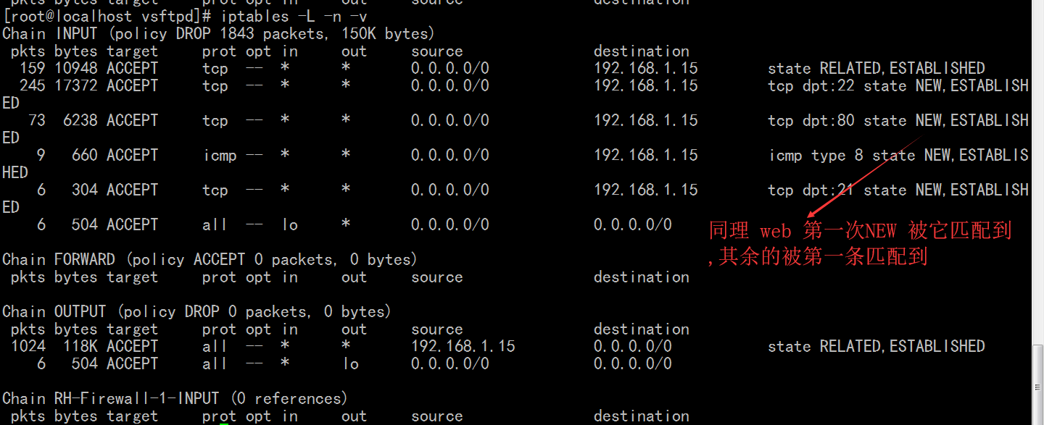This screenshot has width=1044, height=425.
Task: Select 'icmp type 8' rule match text
Action: [x=816, y=155]
